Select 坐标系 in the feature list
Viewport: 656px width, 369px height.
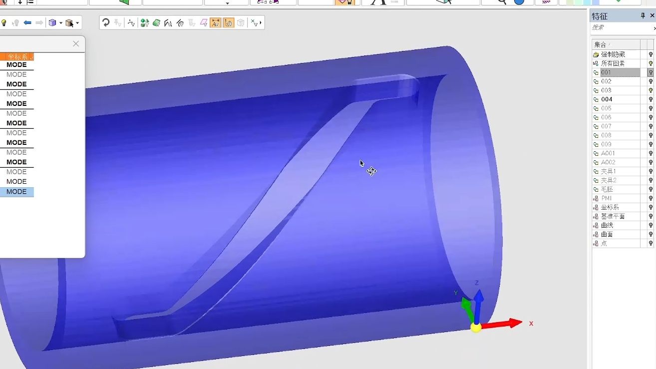(610, 207)
